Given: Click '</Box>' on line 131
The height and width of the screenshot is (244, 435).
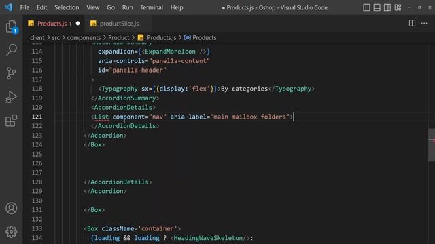Looking at the screenshot, I should [x=94, y=210].
